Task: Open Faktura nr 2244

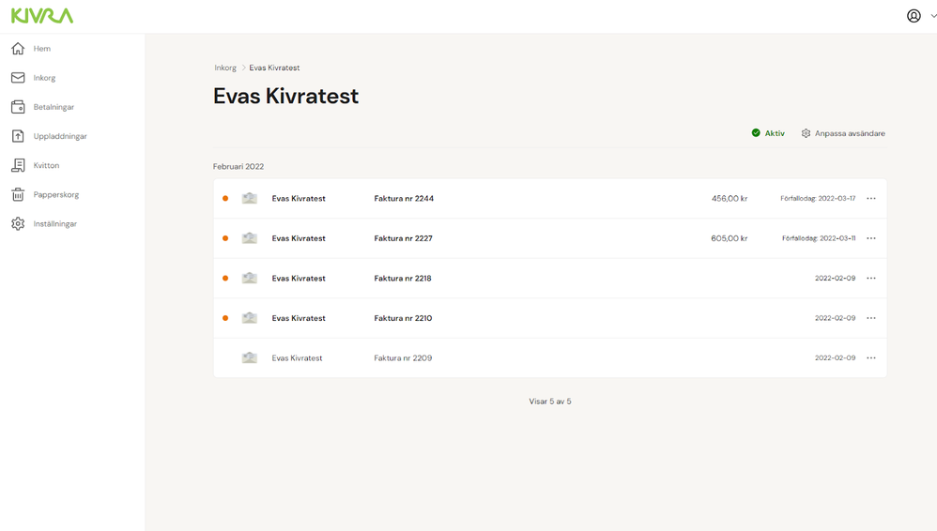Action: coord(550,198)
